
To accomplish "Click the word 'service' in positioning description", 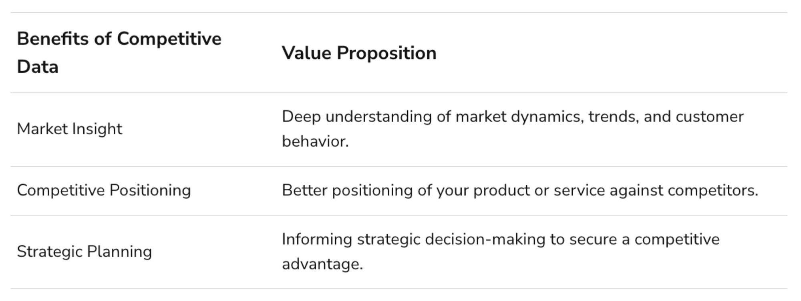I will pos(579,190).
